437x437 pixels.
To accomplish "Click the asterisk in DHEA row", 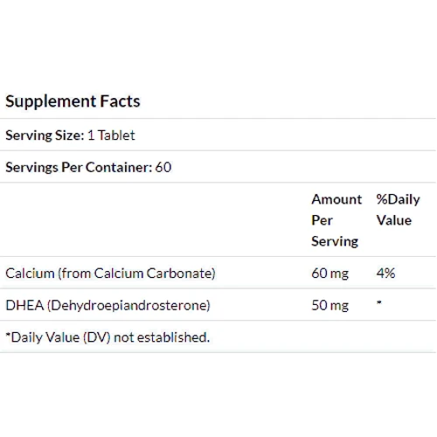I will (x=378, y=302).
